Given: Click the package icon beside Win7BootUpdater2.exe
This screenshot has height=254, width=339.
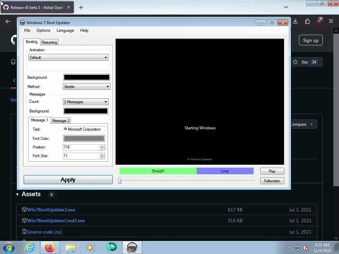Looking at the screenshot, I should pyautogui.click(x=24, y=209).
